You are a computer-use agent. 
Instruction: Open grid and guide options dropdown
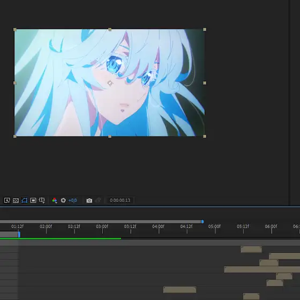(x=42, y=200)
